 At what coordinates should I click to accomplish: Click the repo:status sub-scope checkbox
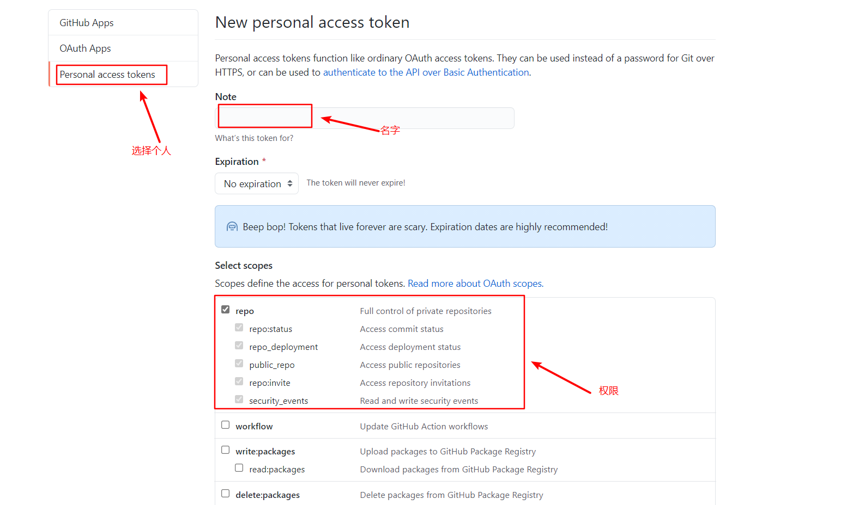point(239,328)
